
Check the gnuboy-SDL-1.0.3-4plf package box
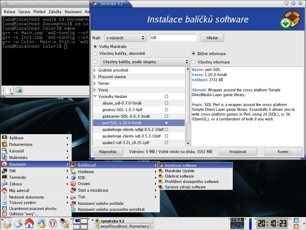[x=166, y=110]
